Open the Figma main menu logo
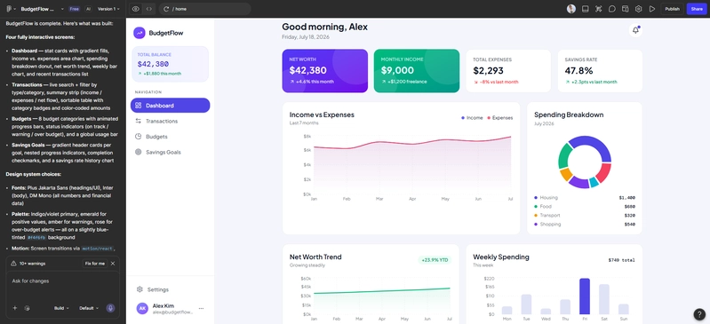Screen dimensions: 710x324 pos(9,9)
